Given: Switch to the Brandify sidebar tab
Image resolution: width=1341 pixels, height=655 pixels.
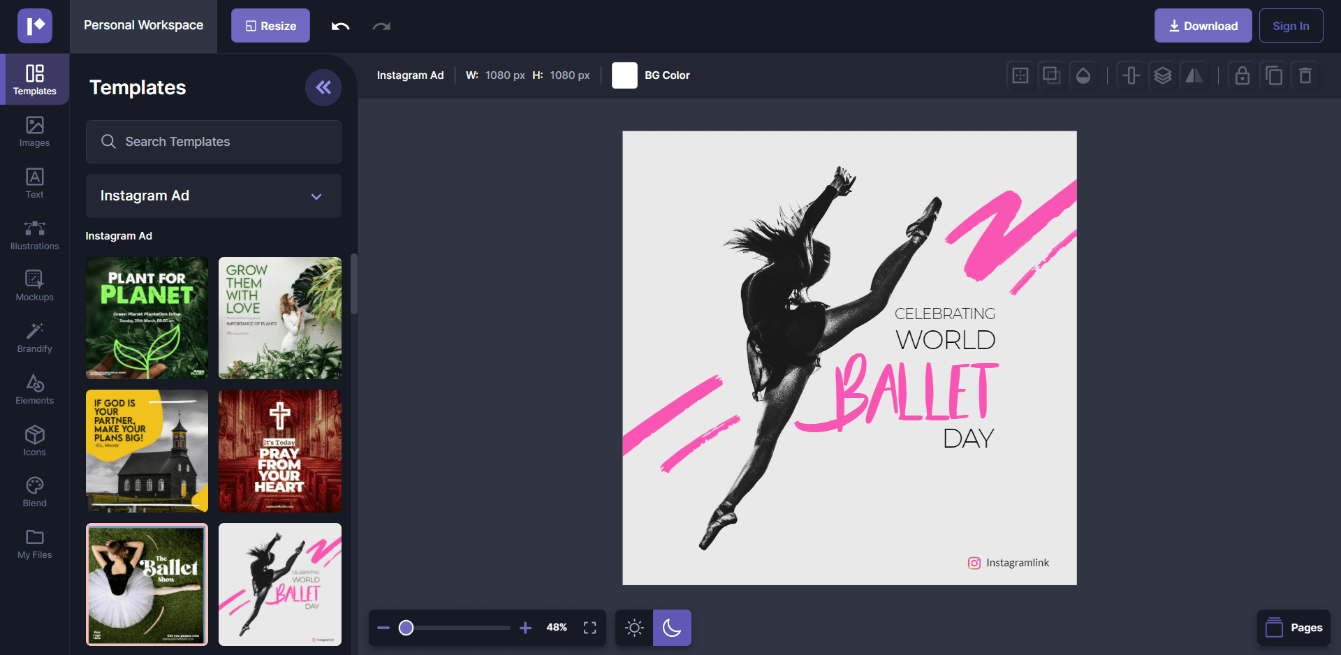Looking at the screenshot, I should point(34,337).
